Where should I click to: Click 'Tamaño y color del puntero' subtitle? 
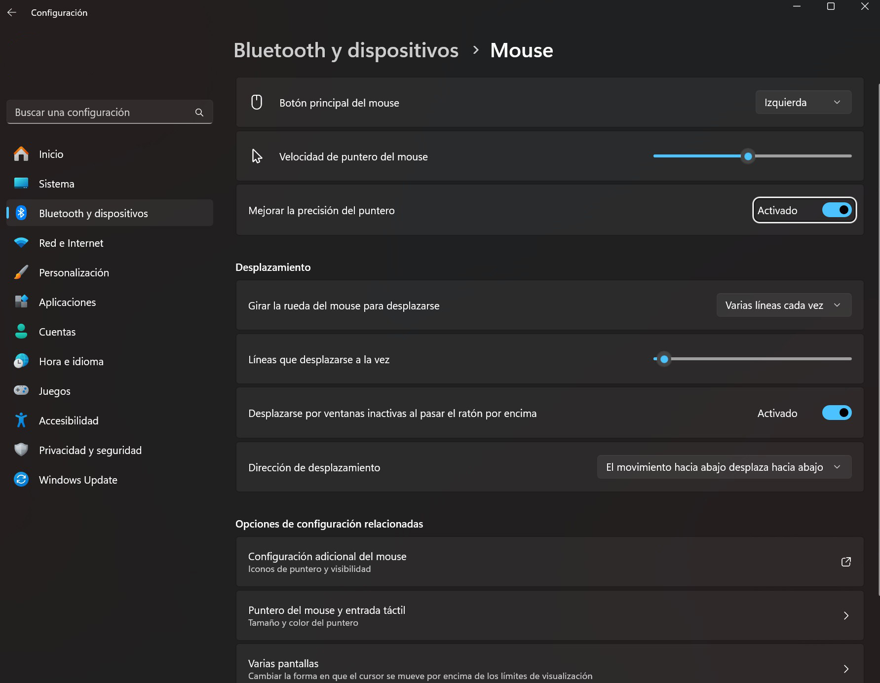(303, 623)
